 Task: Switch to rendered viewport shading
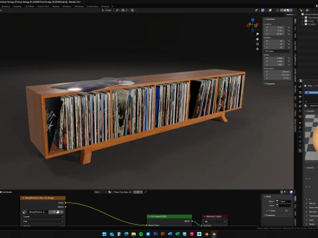[x=291, y=10]
